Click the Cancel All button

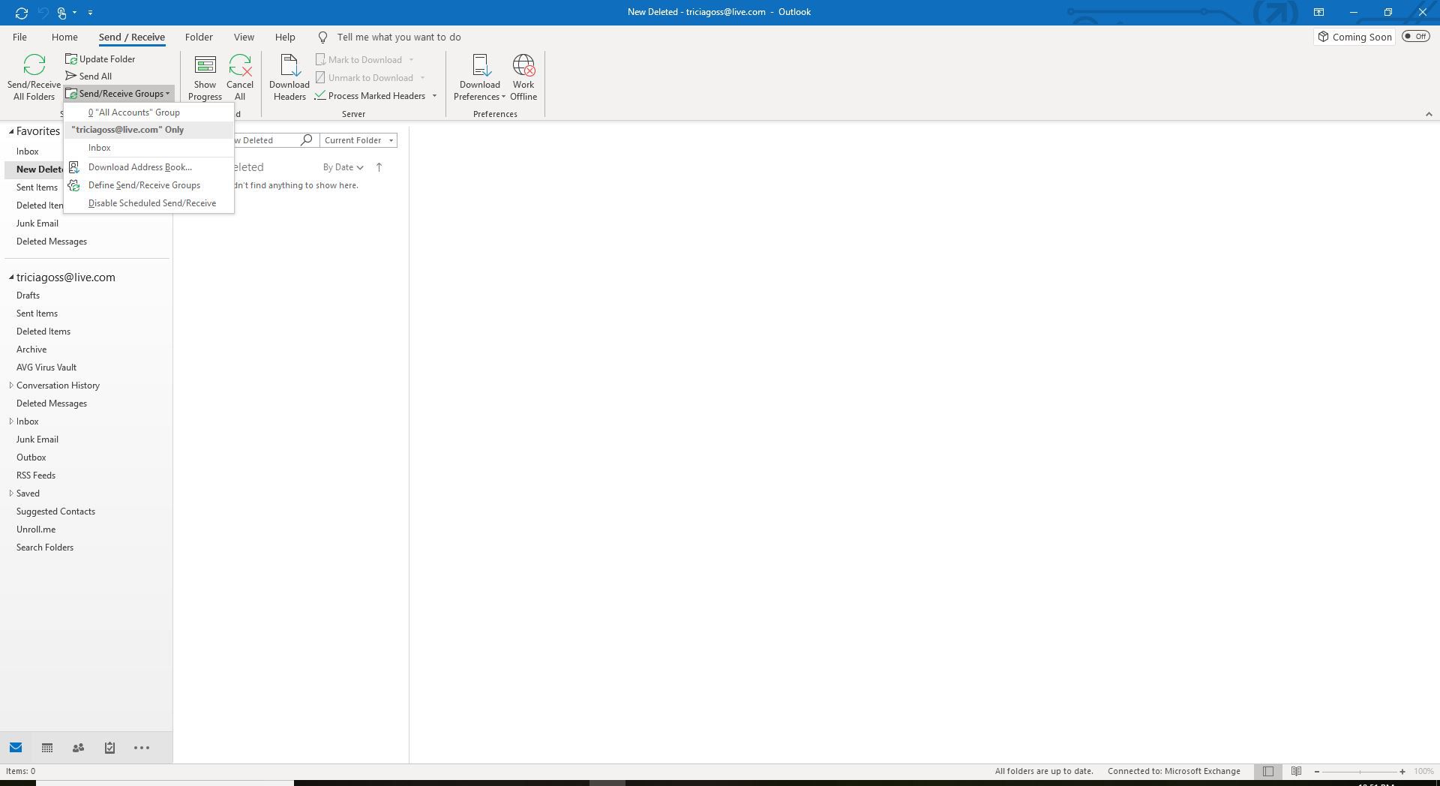[x=240, y=77]
